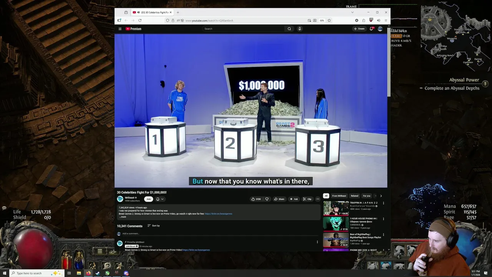
Task: Click the Abyssal Power quest title
Action: (464, 80)
